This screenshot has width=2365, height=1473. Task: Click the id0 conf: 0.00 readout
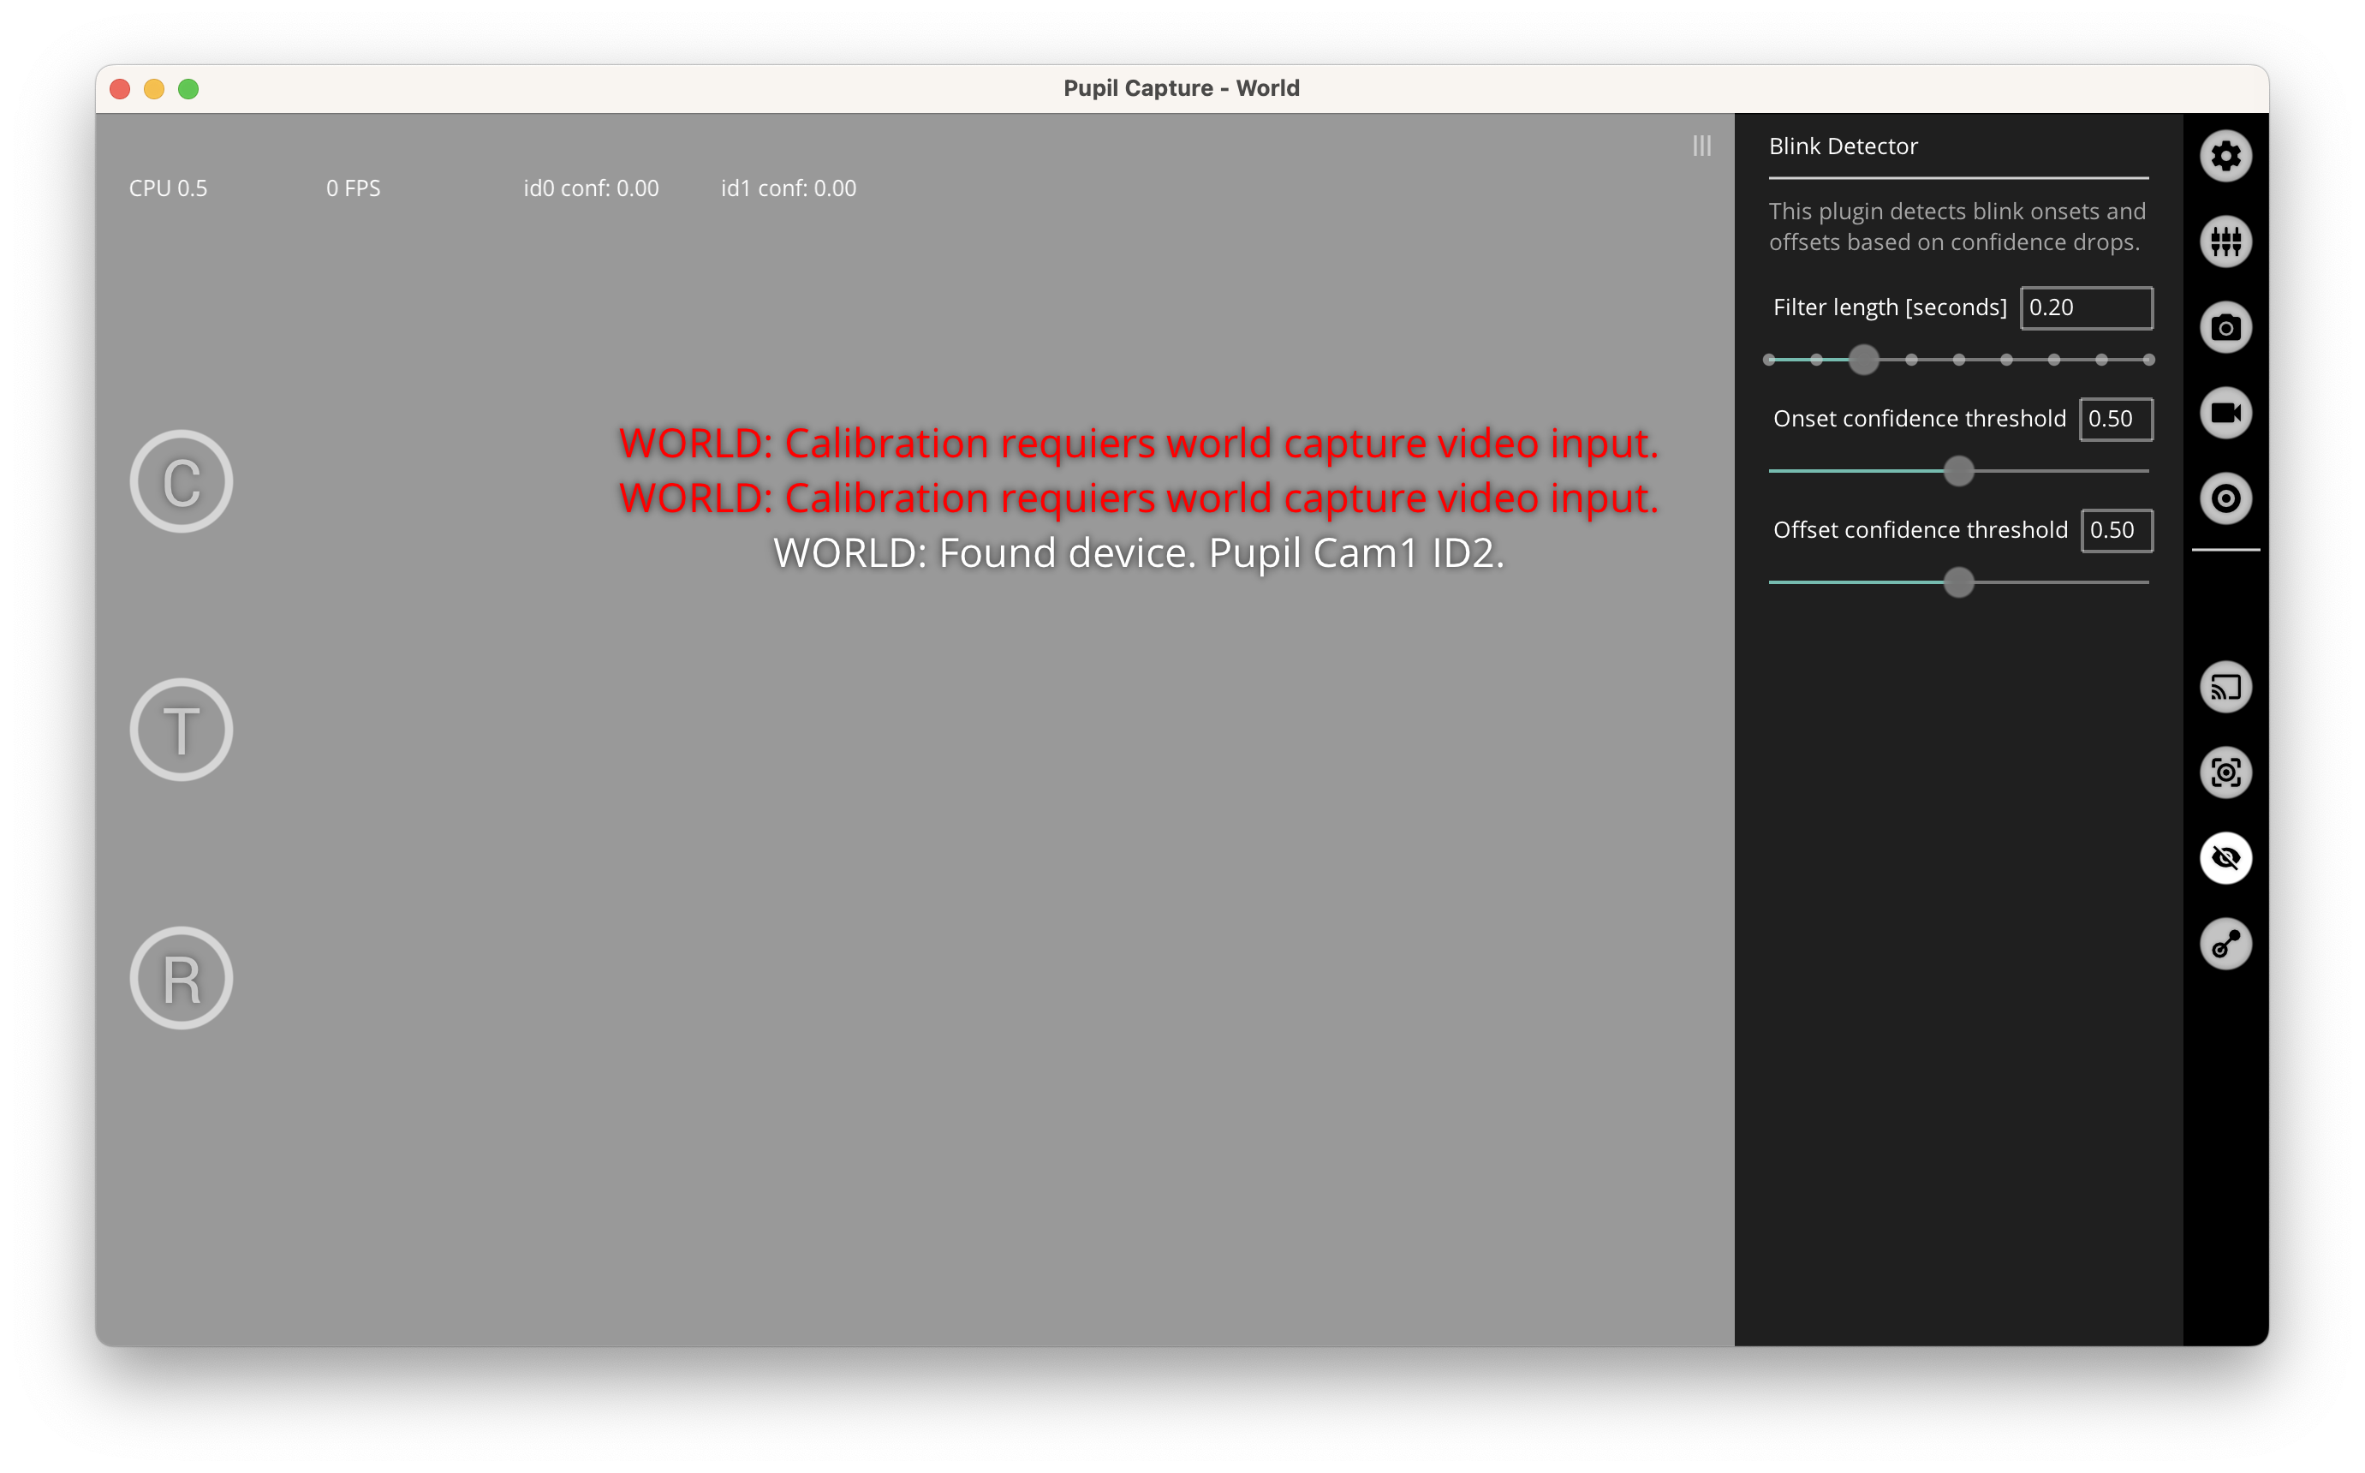click(x=590, y=188)
